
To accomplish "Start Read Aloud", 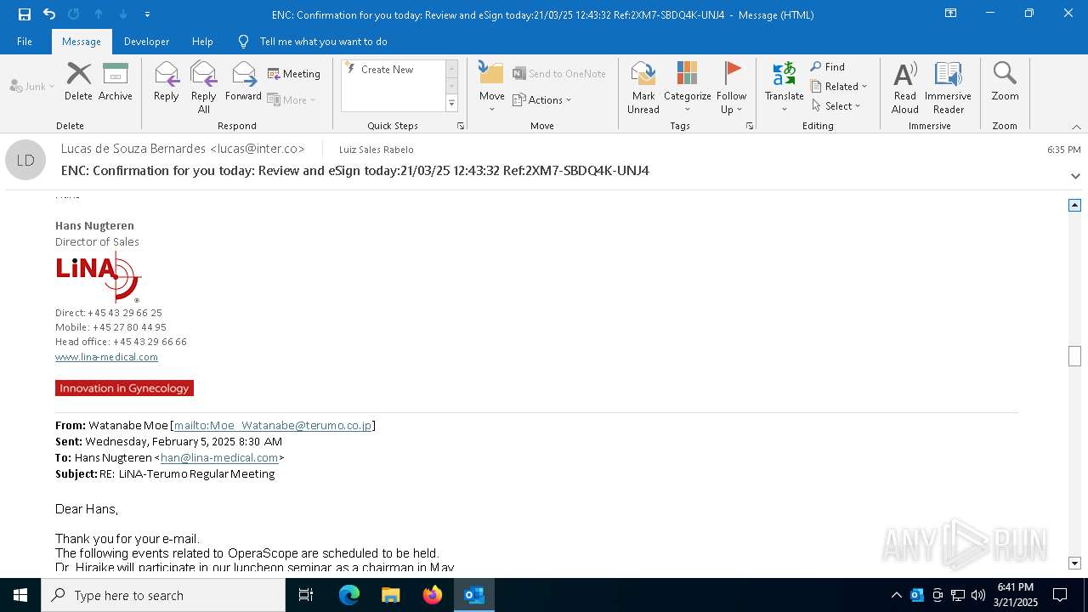I will [x=905, y=88].
